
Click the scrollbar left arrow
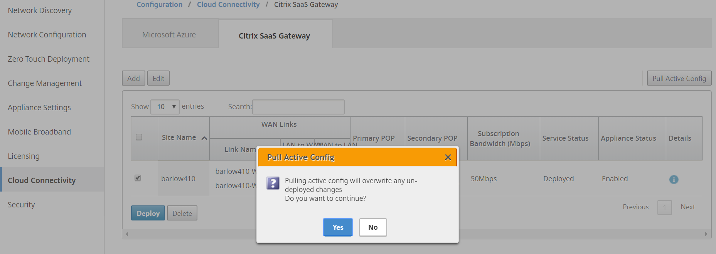pyautogui.click(x=127, y=234)
